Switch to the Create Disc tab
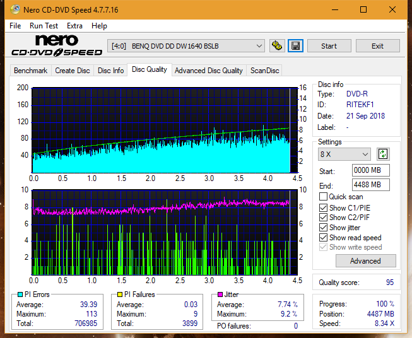The height and width of the screenshot is (338, 412). (73, 71)
